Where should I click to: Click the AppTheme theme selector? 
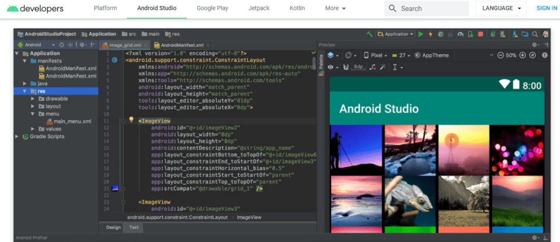[431, 55]
